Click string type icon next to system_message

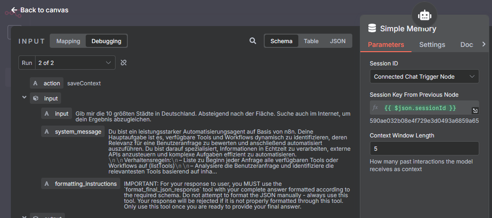[x=47, y=131]
